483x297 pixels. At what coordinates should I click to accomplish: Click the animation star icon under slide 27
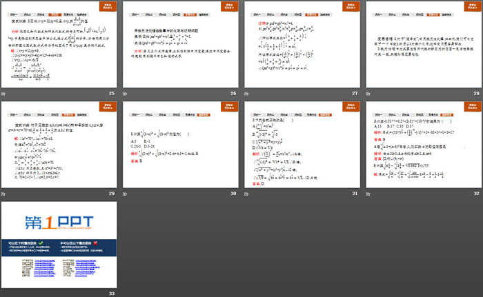click(x=246, y=94)
